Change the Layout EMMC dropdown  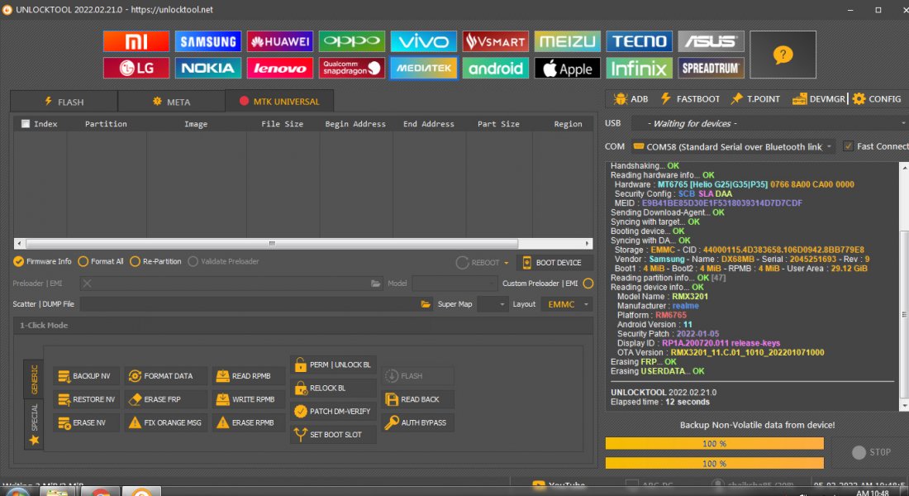tap(567, 304)
